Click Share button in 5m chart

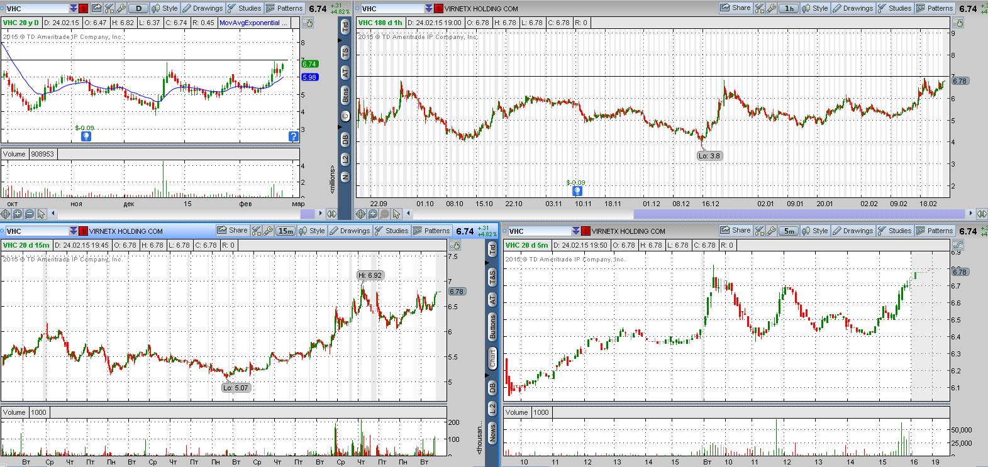click(736, 231)
